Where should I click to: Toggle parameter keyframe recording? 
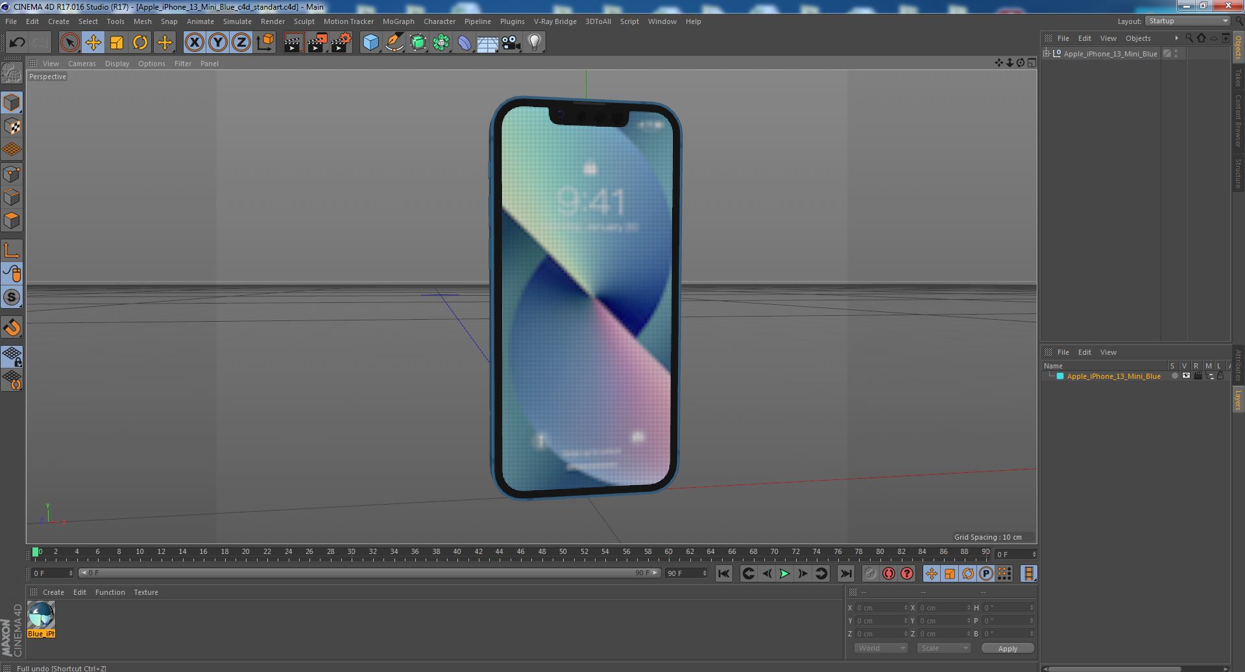[x=986, y=573]
